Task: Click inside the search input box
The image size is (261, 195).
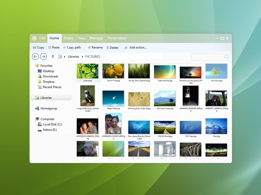Action: coord(207,57)
